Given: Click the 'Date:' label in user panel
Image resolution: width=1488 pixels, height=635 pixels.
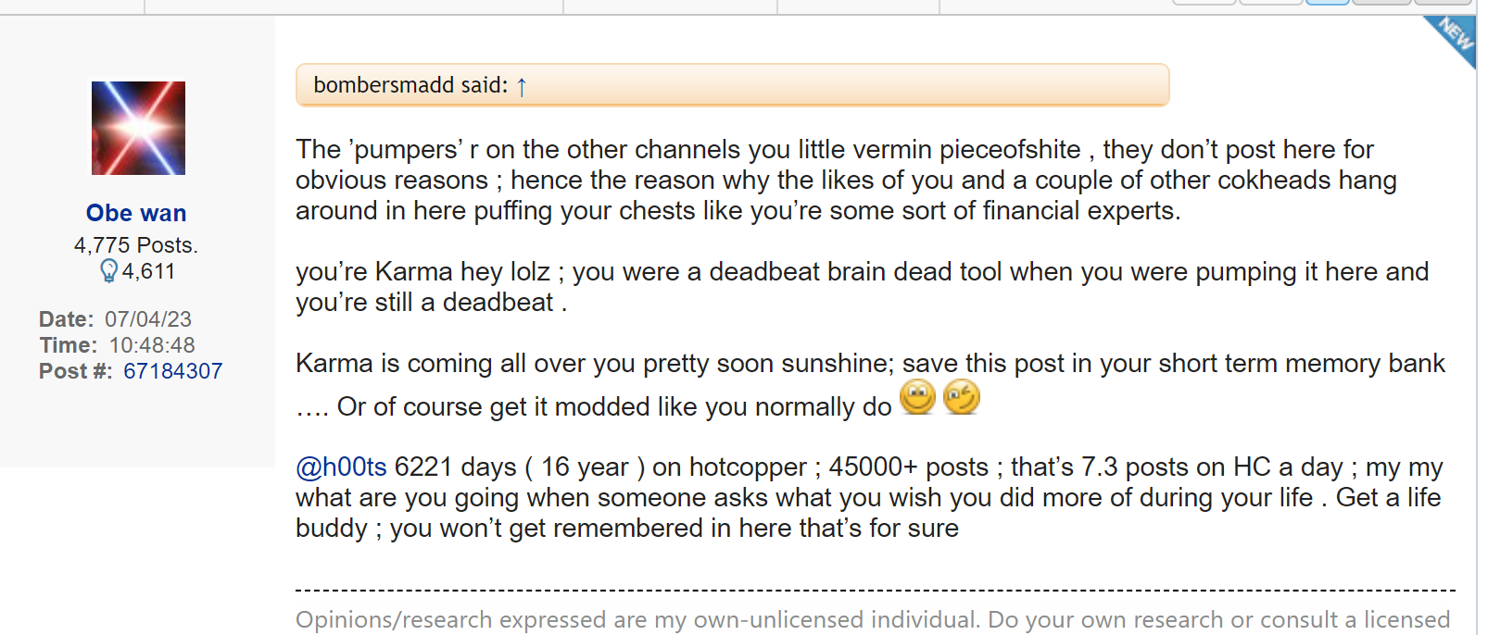Looking at the screenshot, I should (x=66, y=319).
